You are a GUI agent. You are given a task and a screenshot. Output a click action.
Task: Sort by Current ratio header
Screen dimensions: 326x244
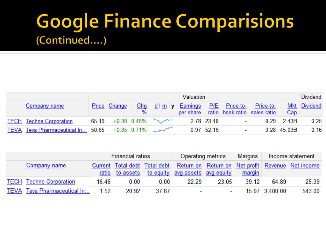pos(101,169)
